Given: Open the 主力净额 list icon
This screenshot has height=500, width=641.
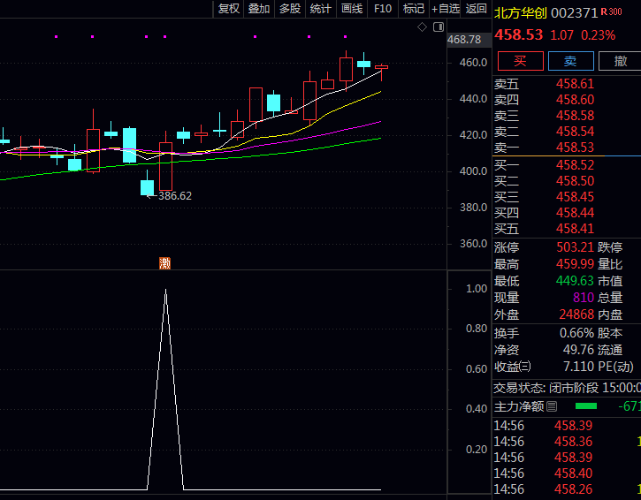Looking at the screenshot, I should click(552, 406).
